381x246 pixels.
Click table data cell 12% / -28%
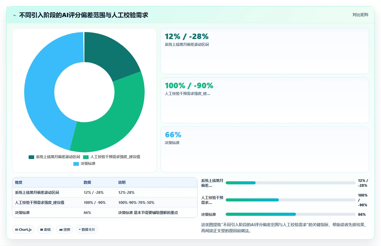[x=94, y=193]
